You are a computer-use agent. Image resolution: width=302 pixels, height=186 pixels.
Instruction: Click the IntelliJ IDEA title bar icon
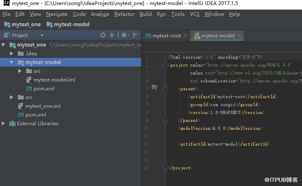[x=6, y=3]
